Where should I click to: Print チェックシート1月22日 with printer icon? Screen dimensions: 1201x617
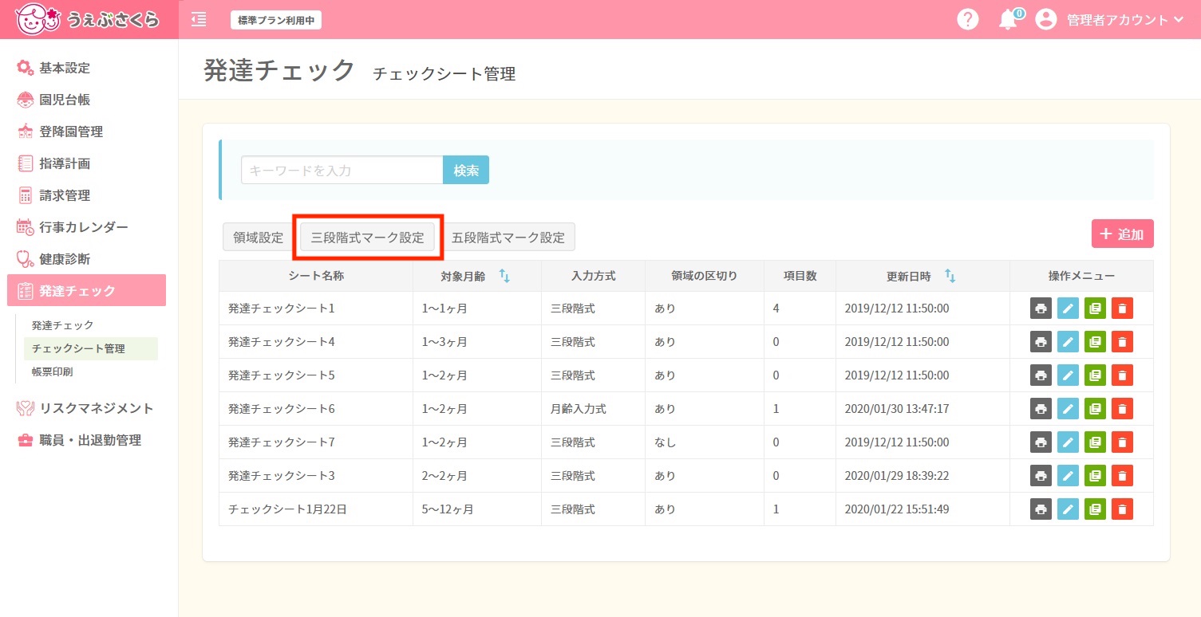pyautogui.click(x=1041, y=509)
